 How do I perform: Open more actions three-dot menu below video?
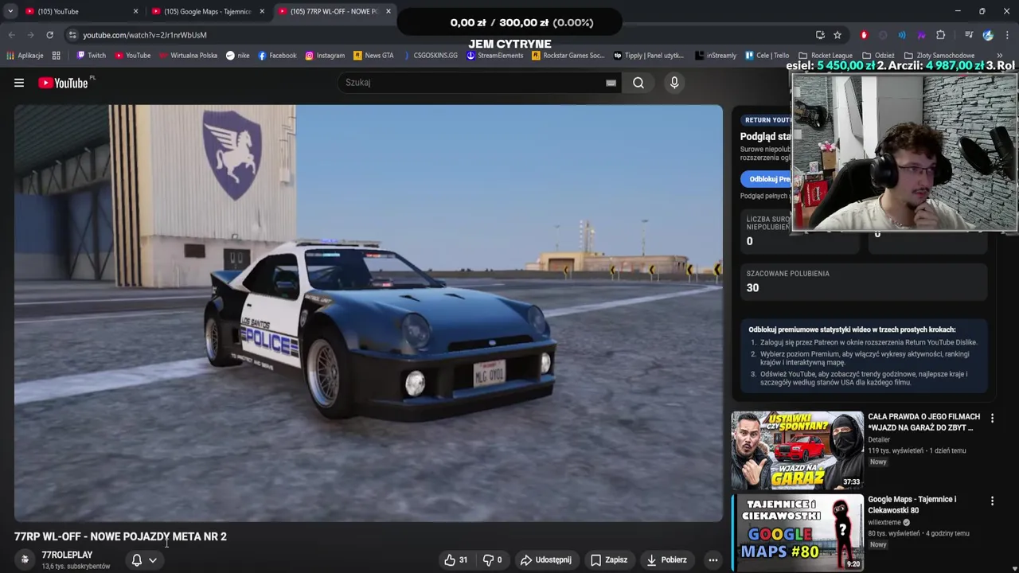pyautogui.click(x=713, y=560)
